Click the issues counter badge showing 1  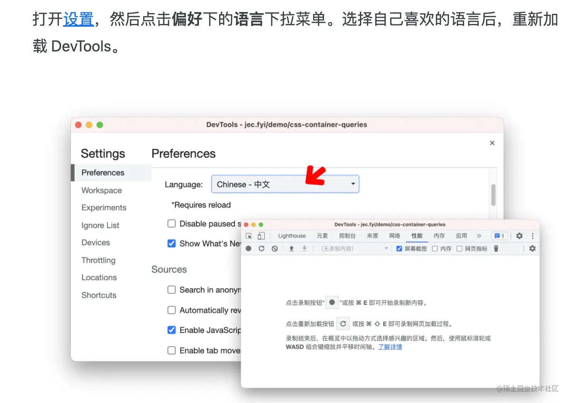[499, 236]
